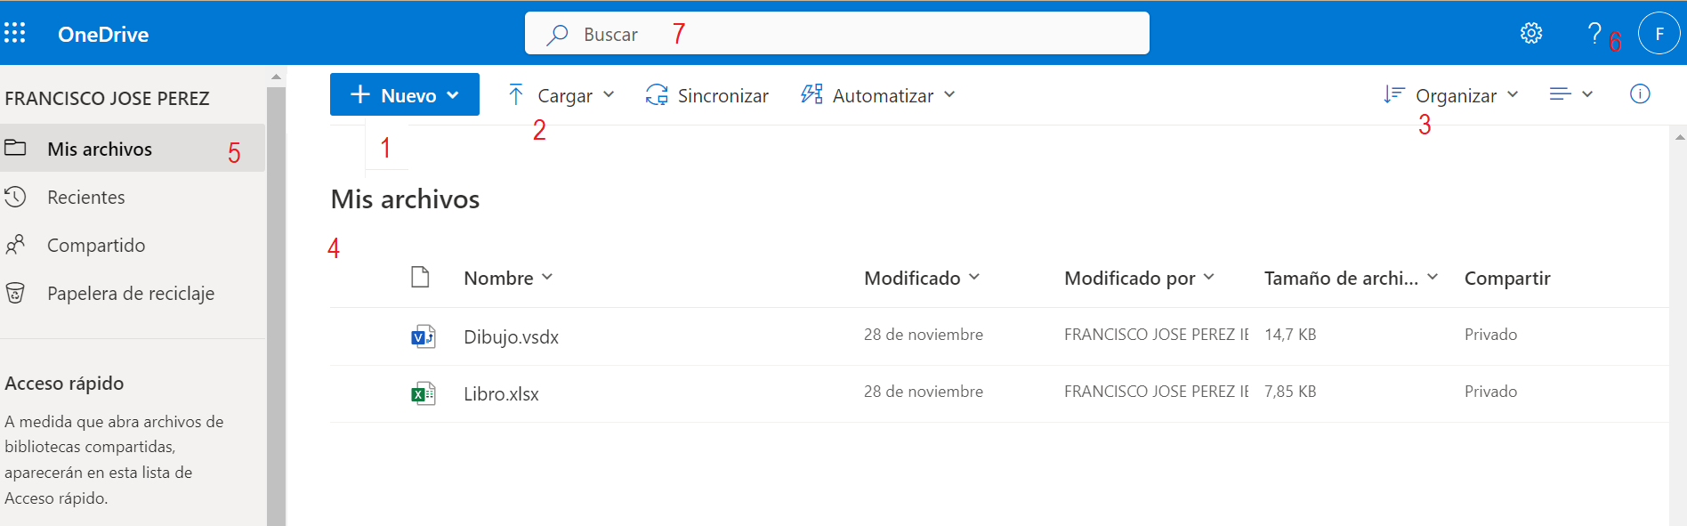Image resolution: width=1687 pixels, height=526 pixels.
Task: Click the Dibujo.vsdx Visio file icon
Action: point(423,336)
